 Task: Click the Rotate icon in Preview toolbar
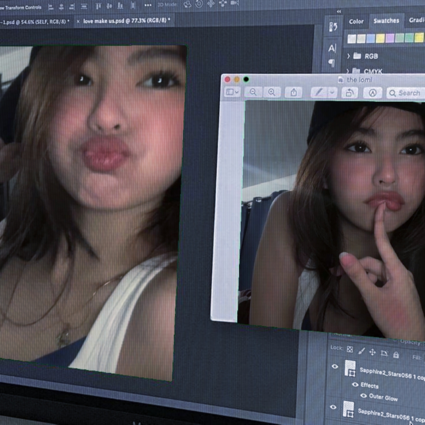click(349, 93)
